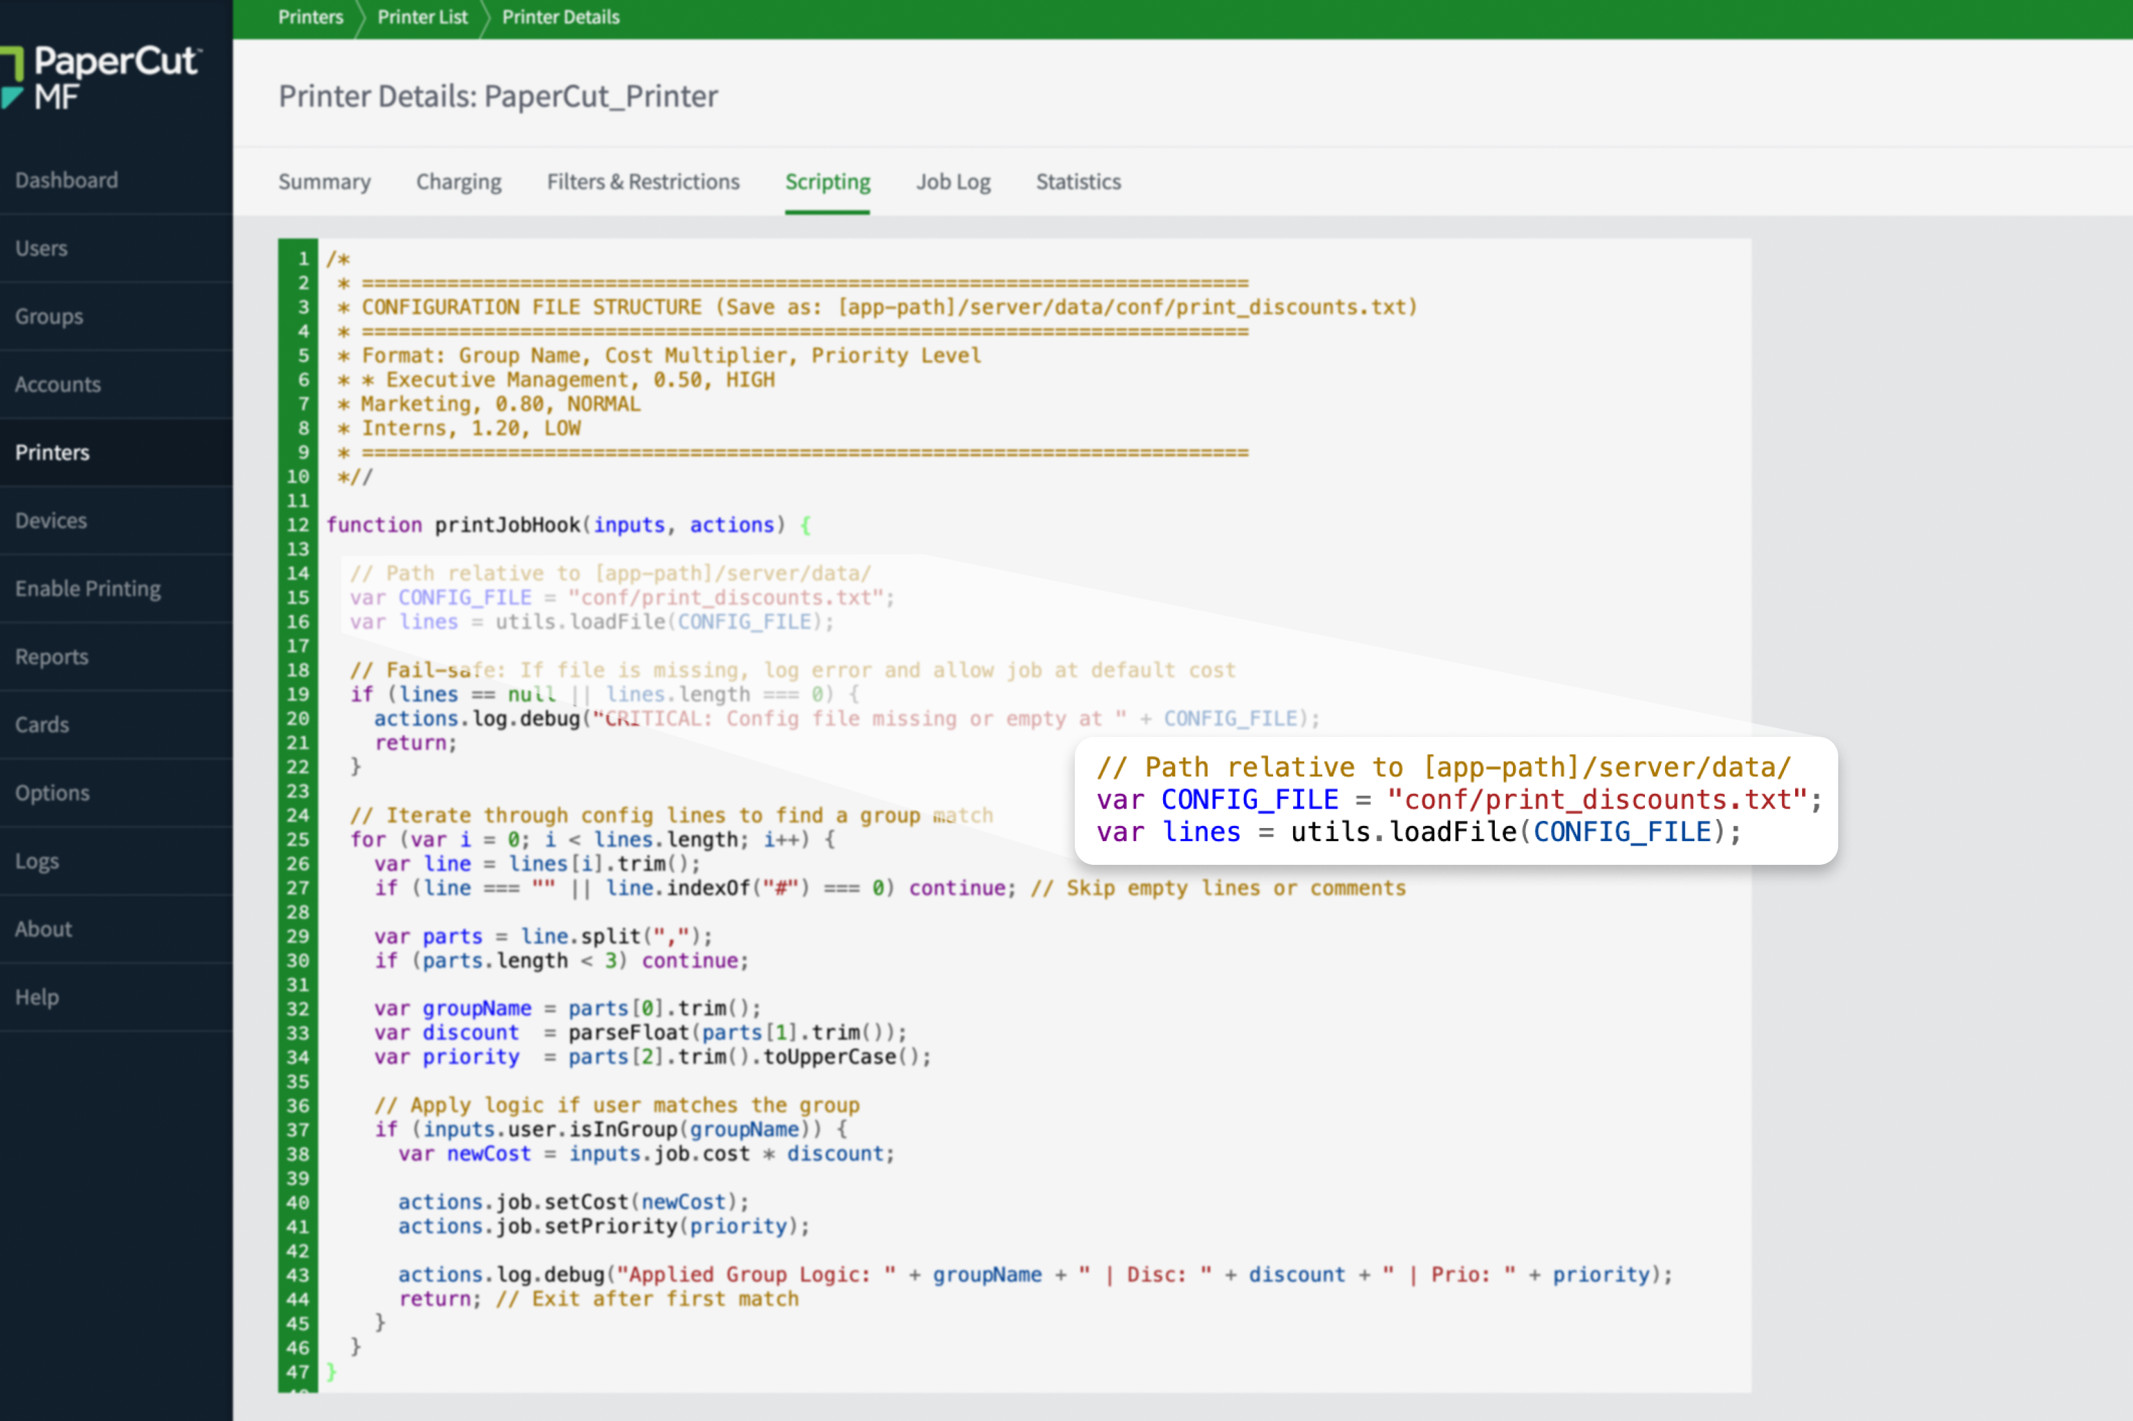View the Statistics tab
Viewport: 2133px width, 1421px height.
coord(1078,181)
